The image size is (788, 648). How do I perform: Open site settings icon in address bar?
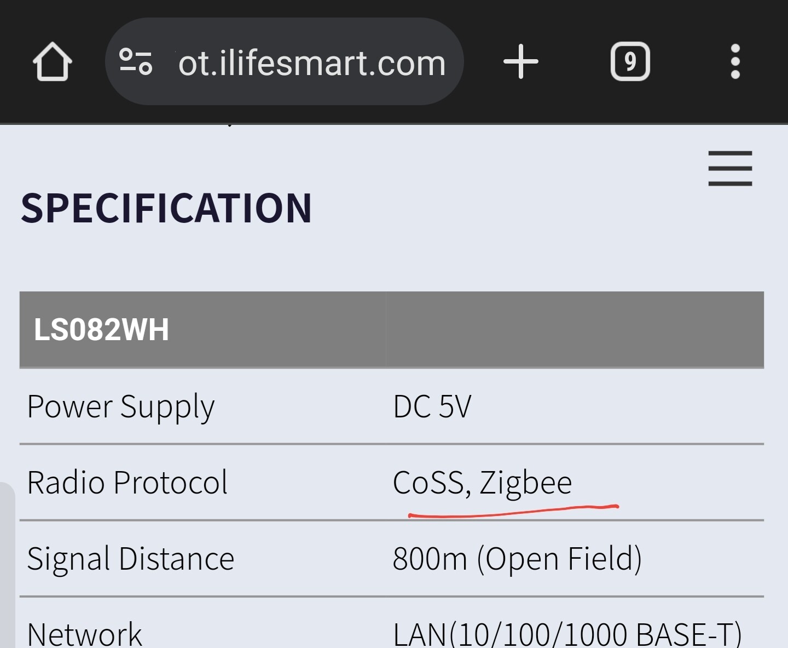136,61
